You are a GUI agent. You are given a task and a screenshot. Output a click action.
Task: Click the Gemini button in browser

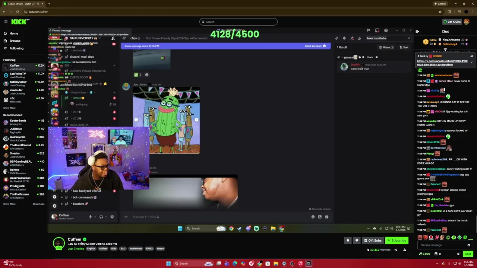click(x=440, y=4)
